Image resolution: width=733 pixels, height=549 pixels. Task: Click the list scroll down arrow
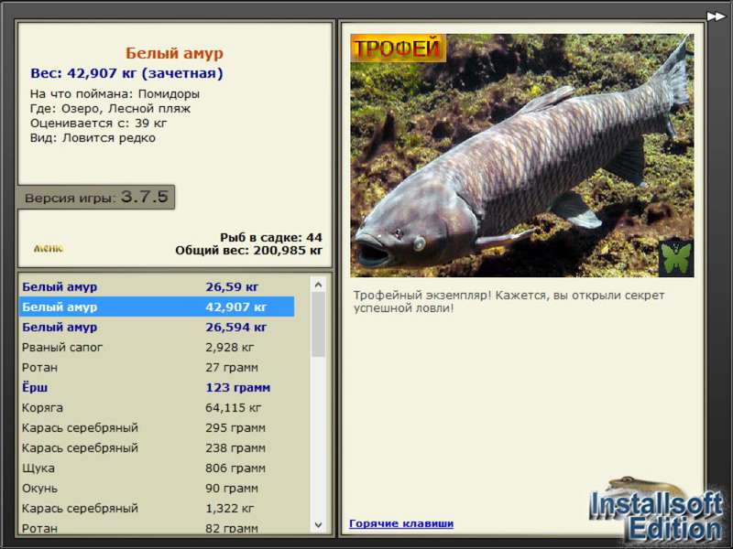click(318, 524)
